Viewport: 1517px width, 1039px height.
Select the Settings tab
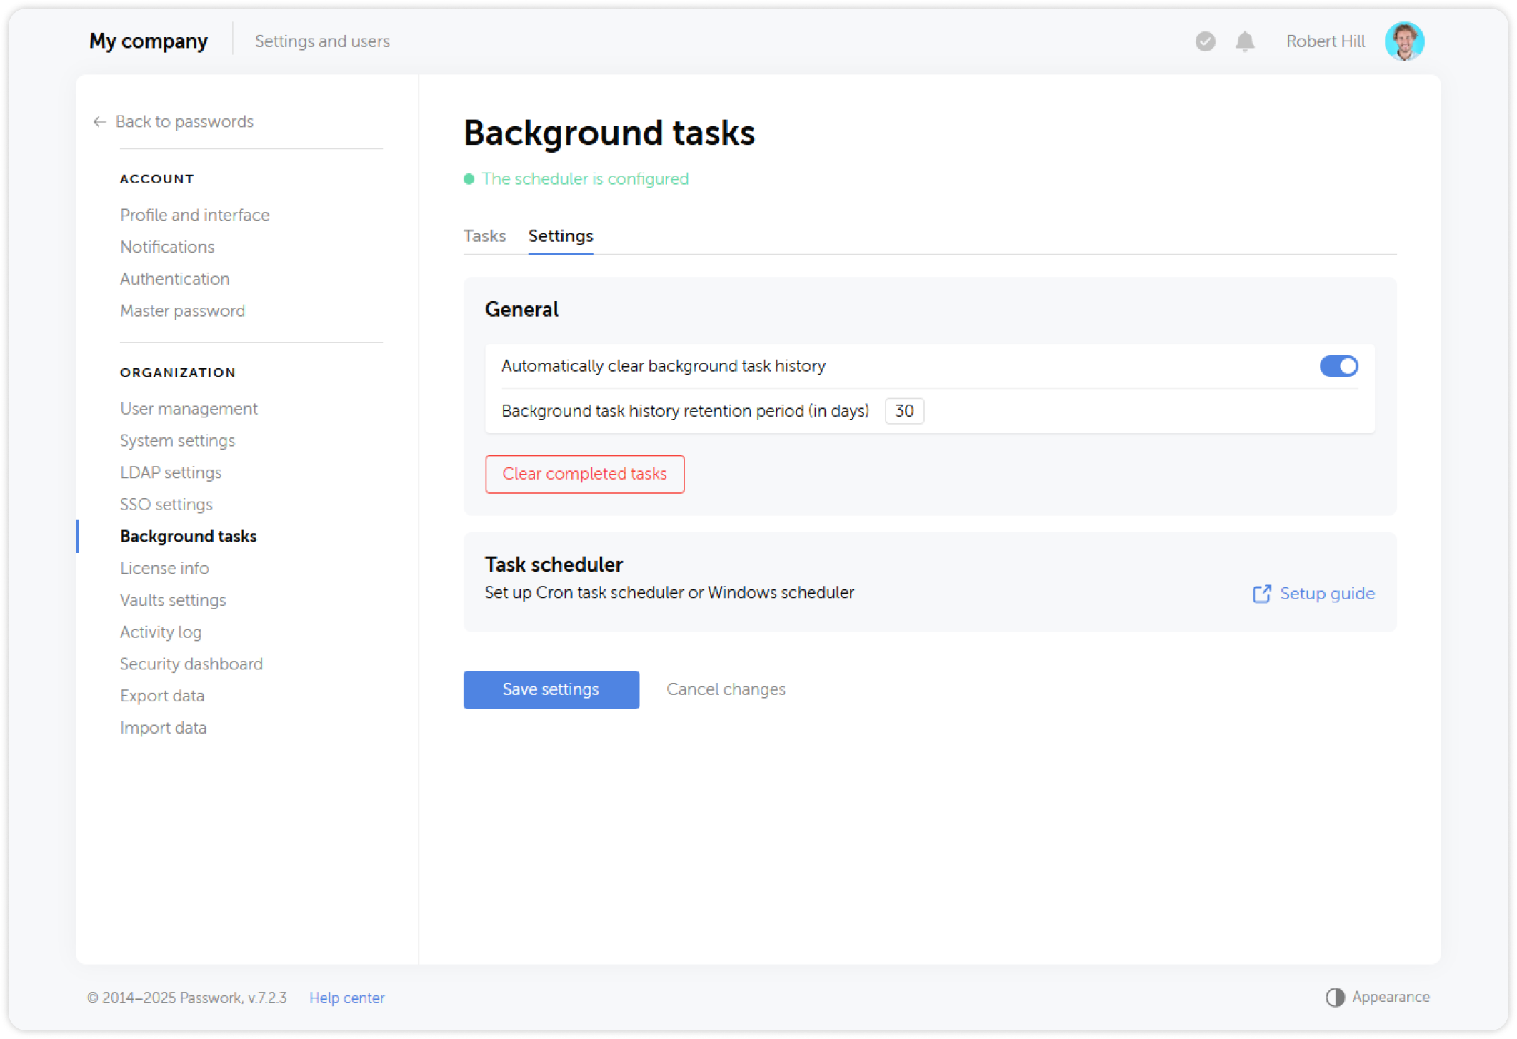click(560, 236)
